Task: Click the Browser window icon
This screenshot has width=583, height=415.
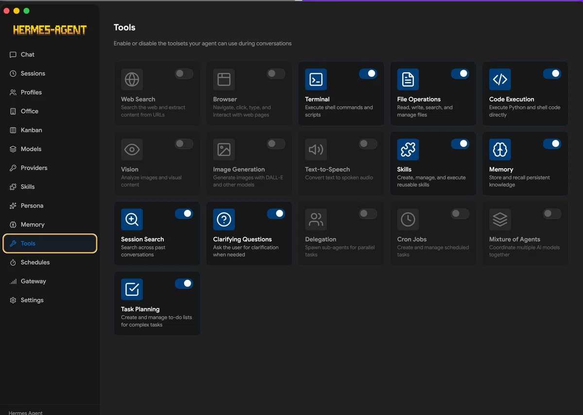Action: pos(224,79)
